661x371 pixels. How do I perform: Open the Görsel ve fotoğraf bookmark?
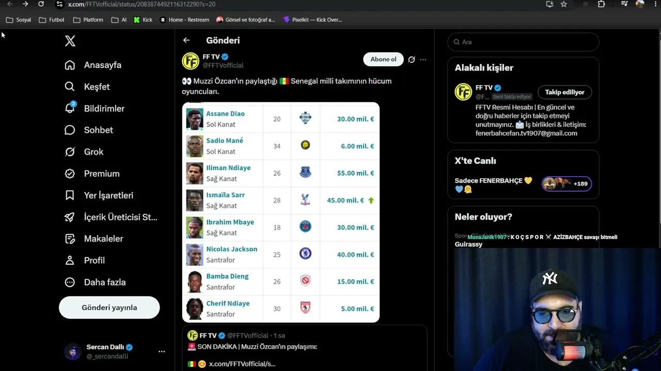(x=245, y=20)
